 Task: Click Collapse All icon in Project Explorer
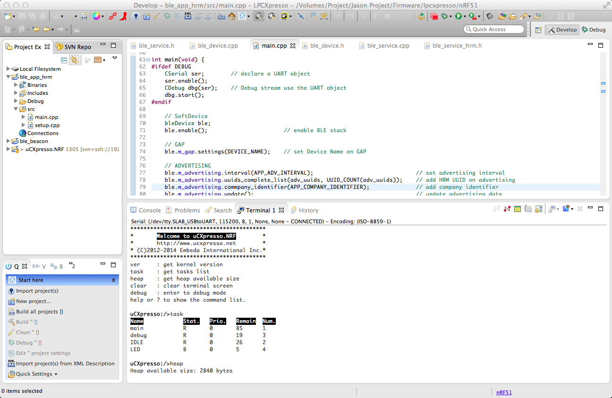[64, 60]
